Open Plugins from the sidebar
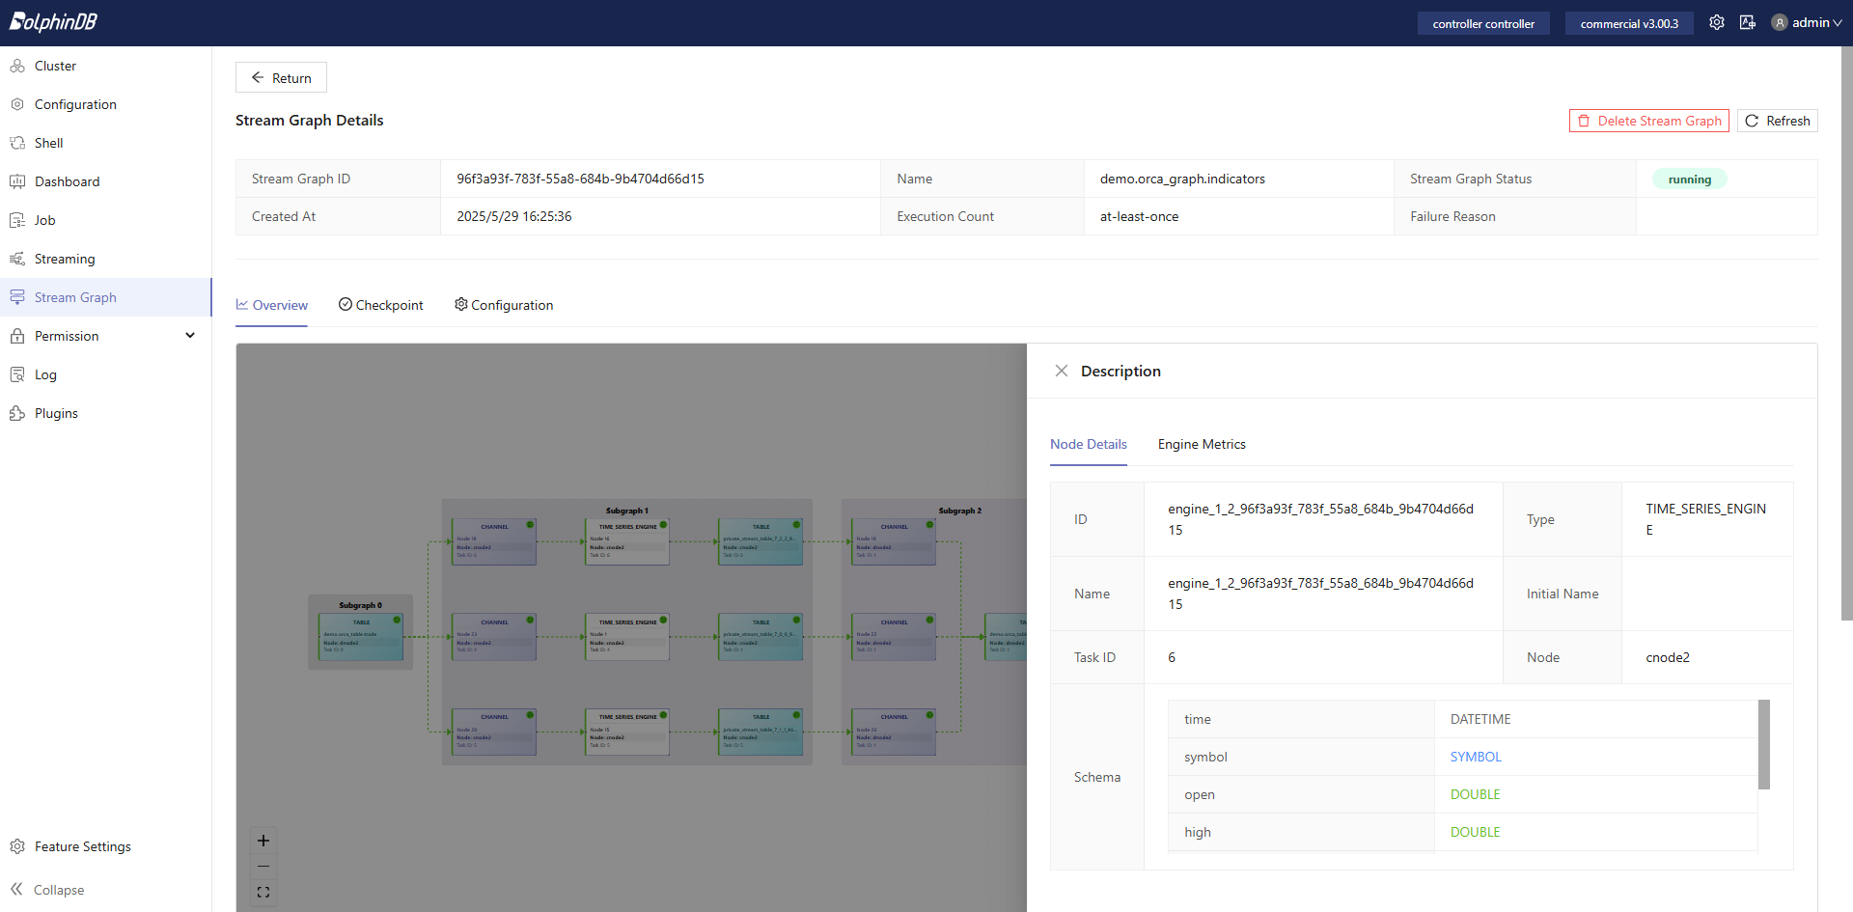Image resolution: width=1853 pixels, height=912 pixels. pos(56,413)
